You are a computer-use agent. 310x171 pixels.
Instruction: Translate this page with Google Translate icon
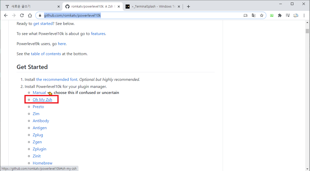254,15
